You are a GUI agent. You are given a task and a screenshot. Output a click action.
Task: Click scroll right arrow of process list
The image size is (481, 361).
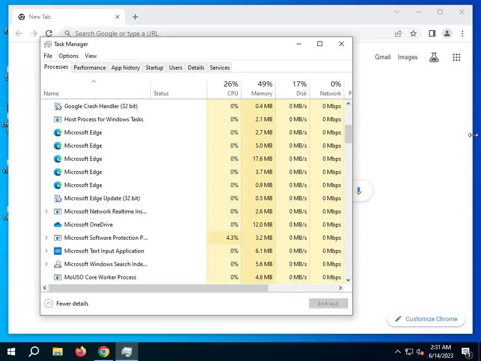(340, 288)
